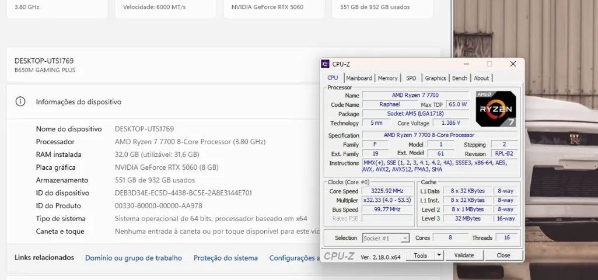Click the Tipo de sistema value text
Image resolution: width=598 pixels, height=280 pixels.
[211, 219]
